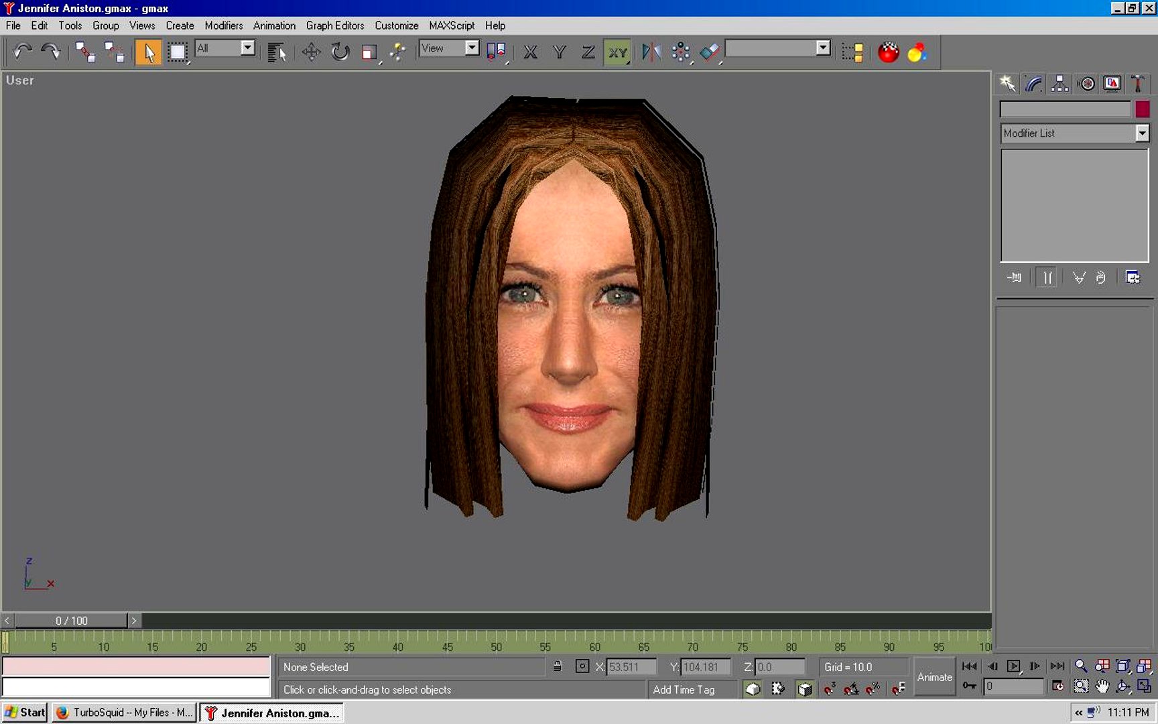Toggle the Spinner Snap magnet
Screen dimensions: 1158x724
pos(899,688)
